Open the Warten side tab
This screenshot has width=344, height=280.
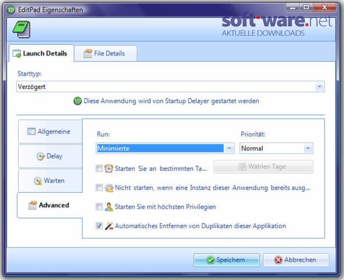[x=51, y=181]
